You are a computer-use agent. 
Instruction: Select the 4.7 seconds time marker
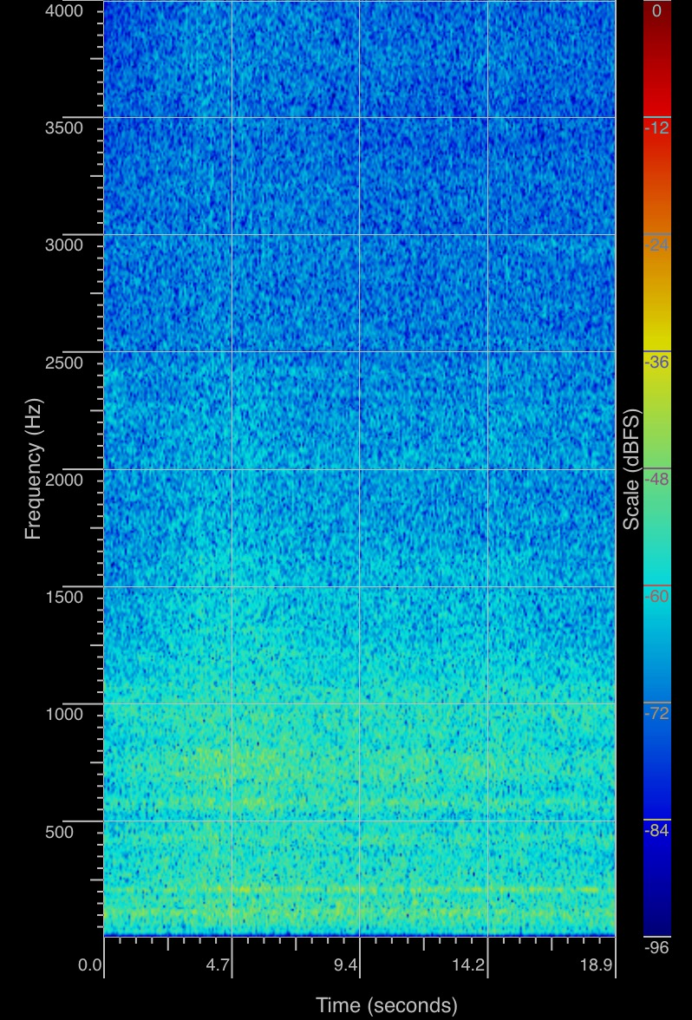tap(219, 965)
